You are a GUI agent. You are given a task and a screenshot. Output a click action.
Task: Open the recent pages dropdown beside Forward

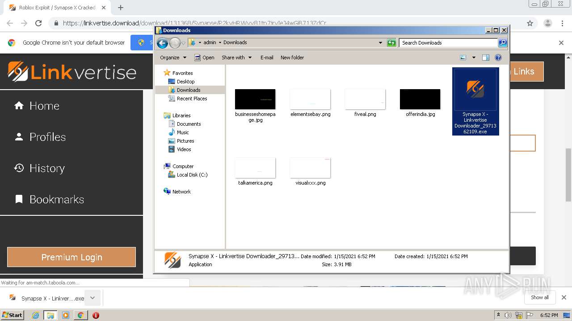pos(183,43)
